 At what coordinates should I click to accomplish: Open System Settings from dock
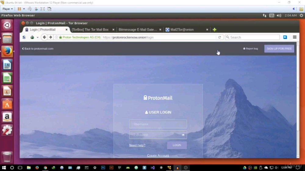click(7, 130)
